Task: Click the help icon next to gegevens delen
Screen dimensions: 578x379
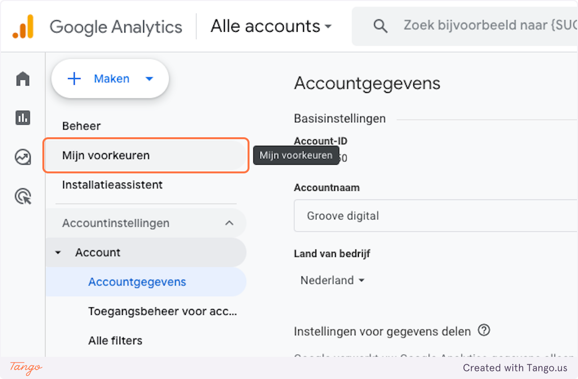Action: point(485,330)
